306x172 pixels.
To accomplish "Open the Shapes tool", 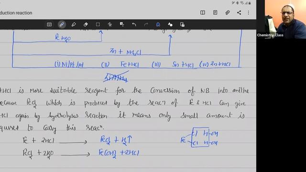I will pos(170,24).
